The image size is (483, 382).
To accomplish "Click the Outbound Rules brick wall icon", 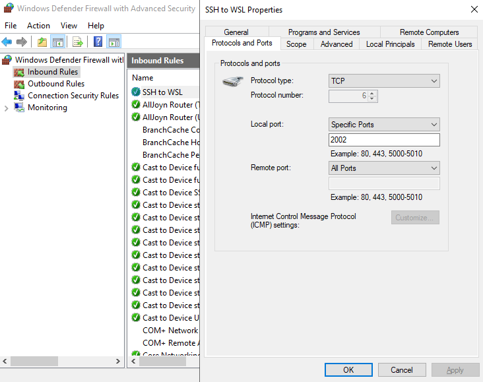I will (x=19, y=84).
